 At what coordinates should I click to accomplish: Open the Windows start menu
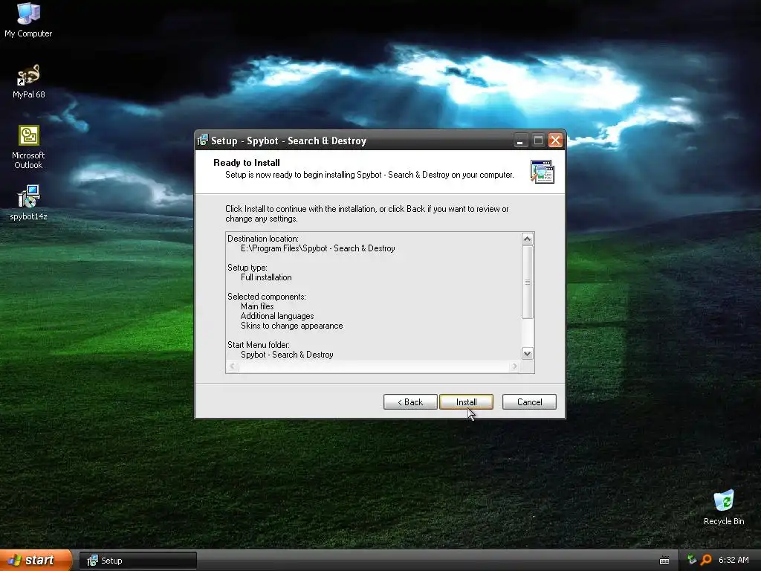click(x=36, y=560)
